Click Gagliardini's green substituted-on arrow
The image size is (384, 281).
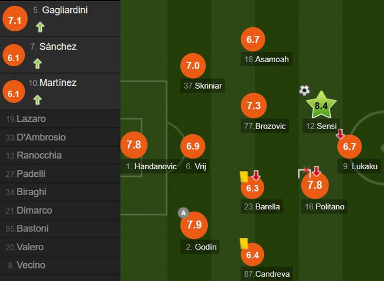click(x=40, y=27)
